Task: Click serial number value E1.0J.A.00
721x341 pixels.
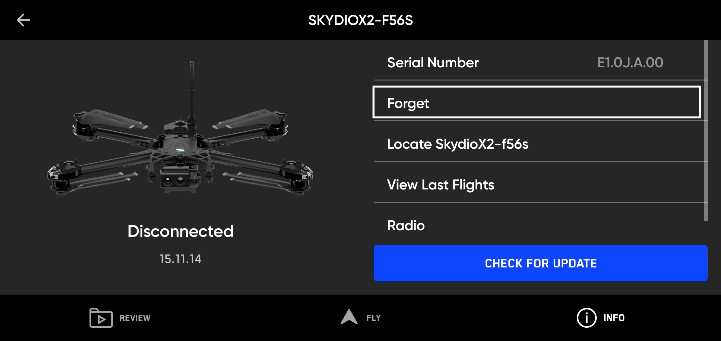Action: (x=630, y=63)
